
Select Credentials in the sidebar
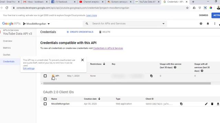pos(9,61)
